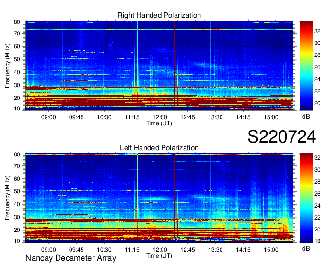Click "32" on the Right Handed color bar scale
The image size is (326, 264).
click(x=317, y=31)
